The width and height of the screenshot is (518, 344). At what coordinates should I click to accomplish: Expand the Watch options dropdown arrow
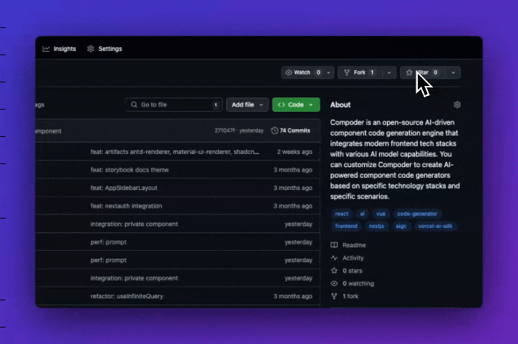[328, 73]
